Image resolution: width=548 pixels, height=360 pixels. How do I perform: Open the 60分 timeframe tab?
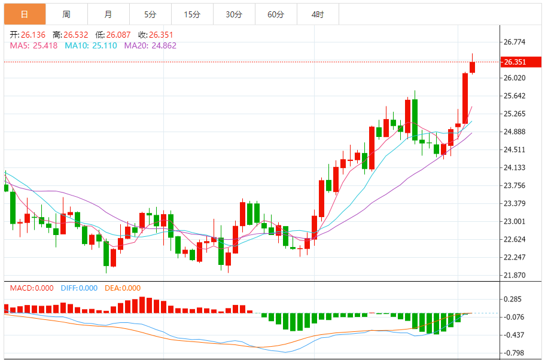(x=276, y=14)
